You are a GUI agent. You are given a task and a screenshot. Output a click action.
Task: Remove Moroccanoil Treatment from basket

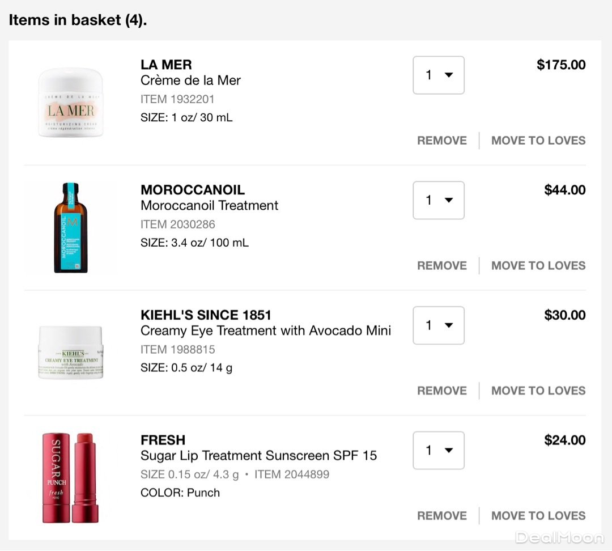click(442, 266)
